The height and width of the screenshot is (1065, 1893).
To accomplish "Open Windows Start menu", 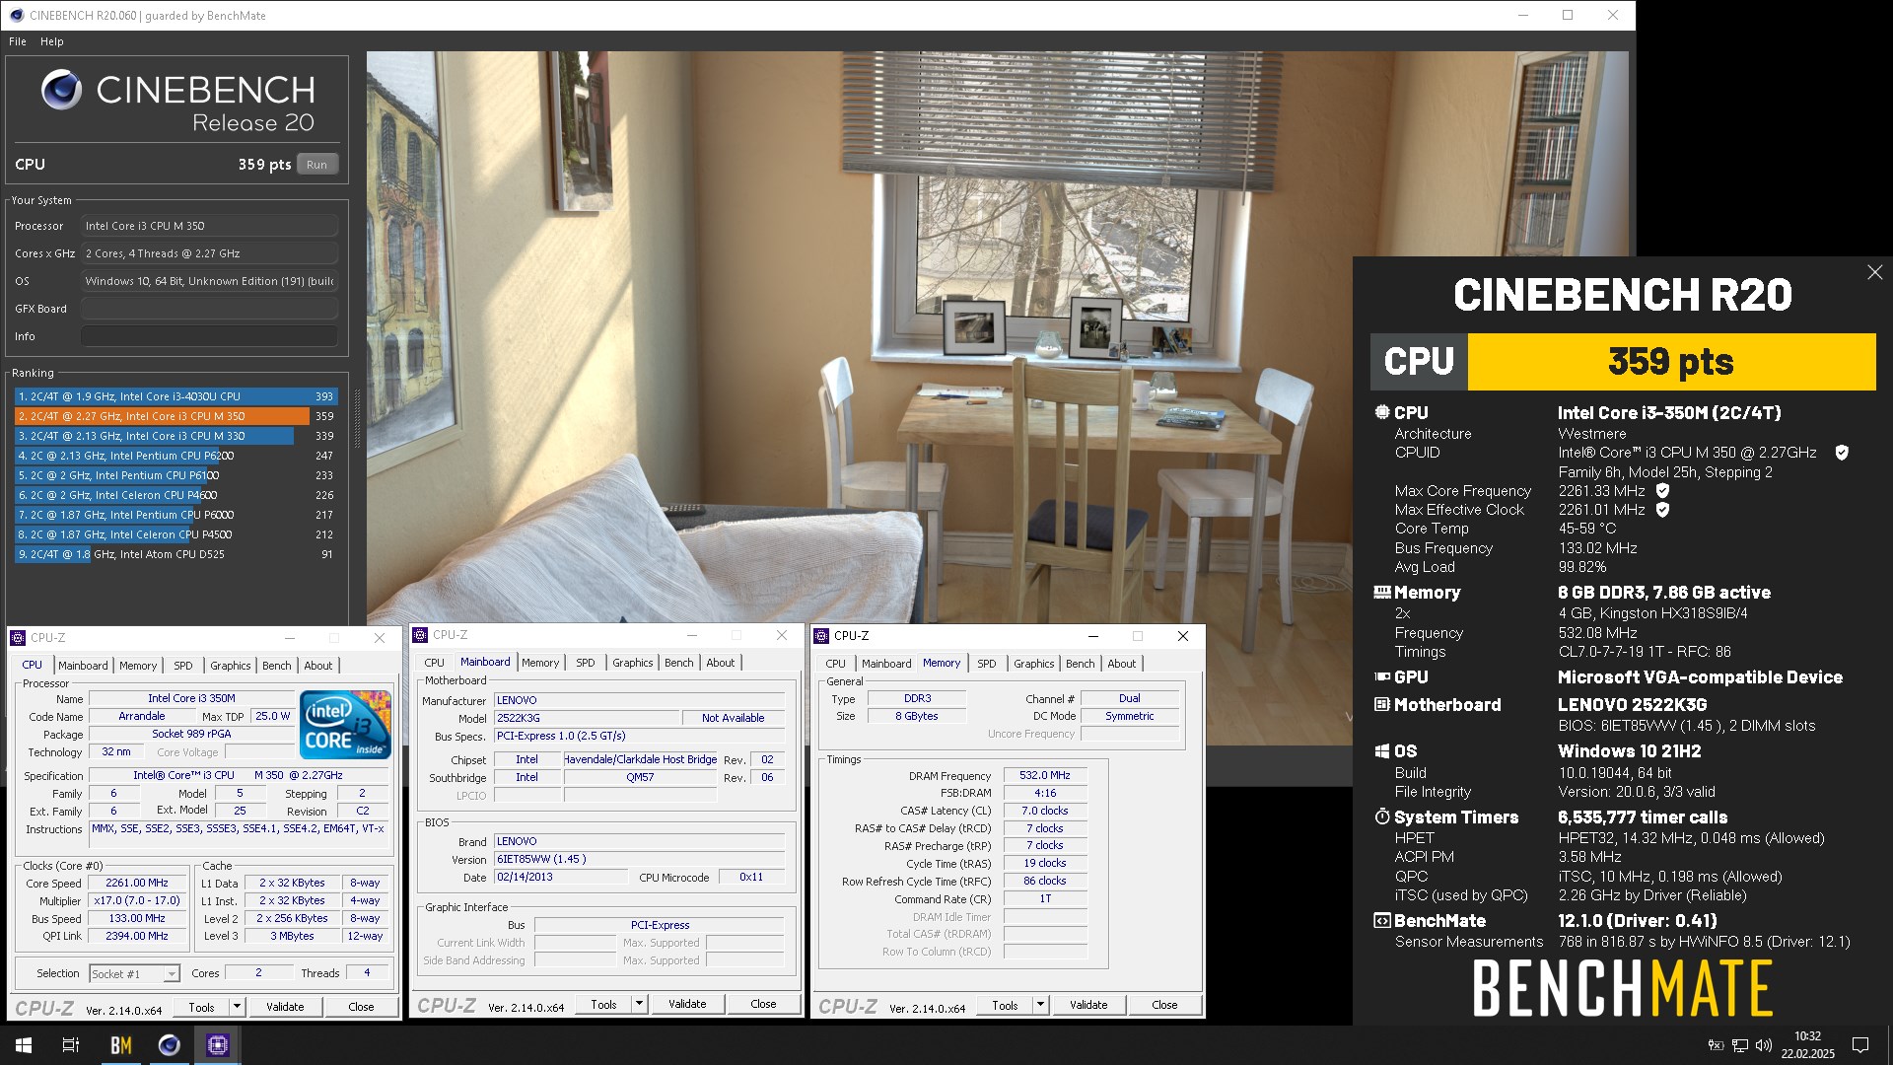I will pyautogui.click(x=24, y=1045).
